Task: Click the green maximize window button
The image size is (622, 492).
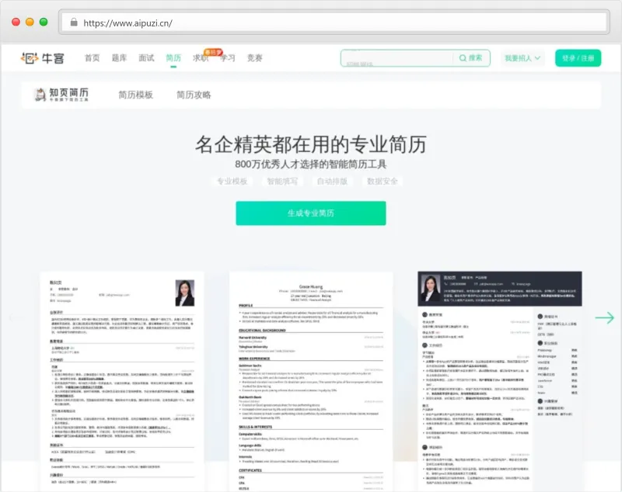Action: click(44, 22)
